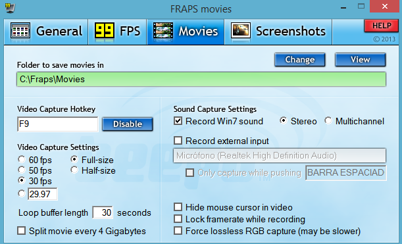Viewport: 402px width, 244px height.
Task: Toggle Record Win7 sound checkbox
Action: (178, 121)
